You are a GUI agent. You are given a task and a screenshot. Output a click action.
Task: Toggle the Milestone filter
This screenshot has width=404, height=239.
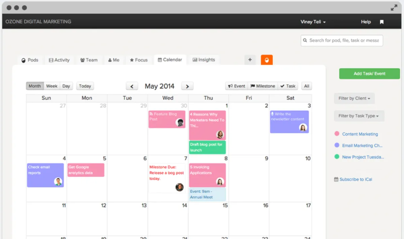263,86
